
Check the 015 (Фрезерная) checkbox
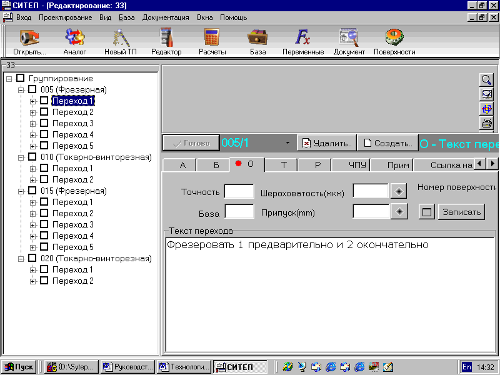32,191
